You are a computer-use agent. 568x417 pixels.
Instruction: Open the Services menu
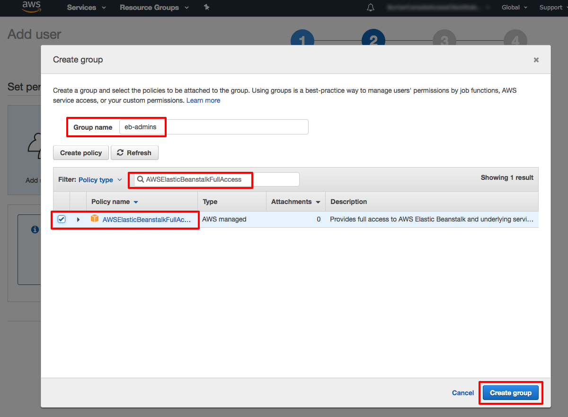pyautogui.click(x=86, y=8)
